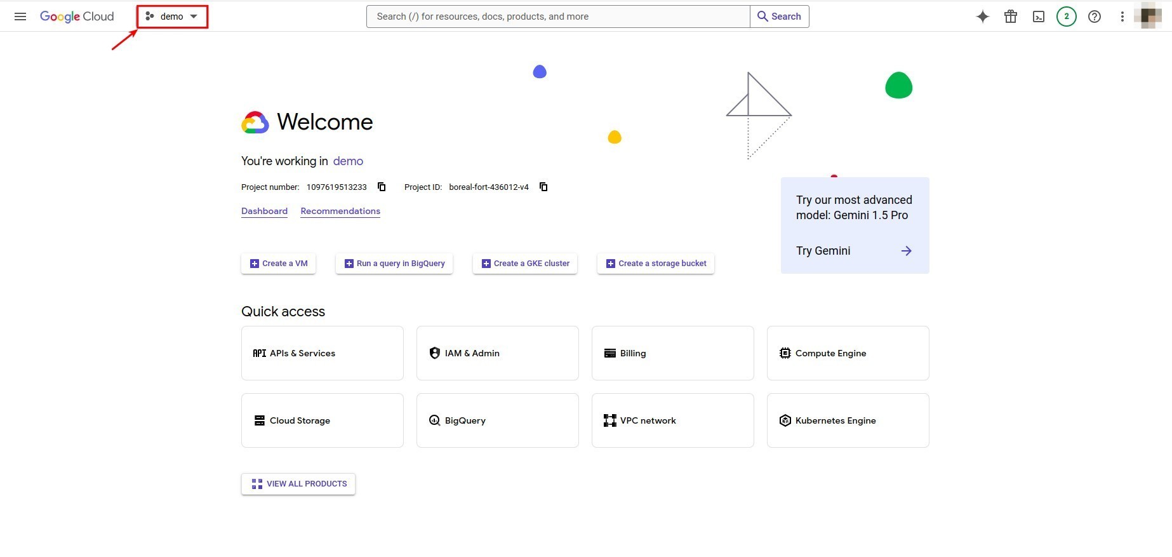
Task: Activate Cloud Shell terminal icon
Action: 1038,17
